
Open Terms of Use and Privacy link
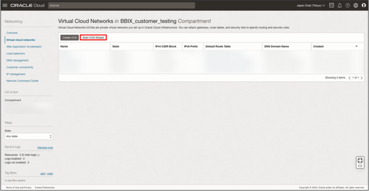point(18,187)
